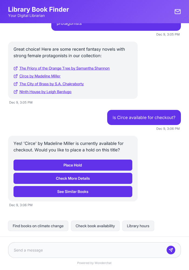The width and height of the screenshot is (189, 270).
Task: Click the Library Book Finder header title
Action: (x=38, y=9)
